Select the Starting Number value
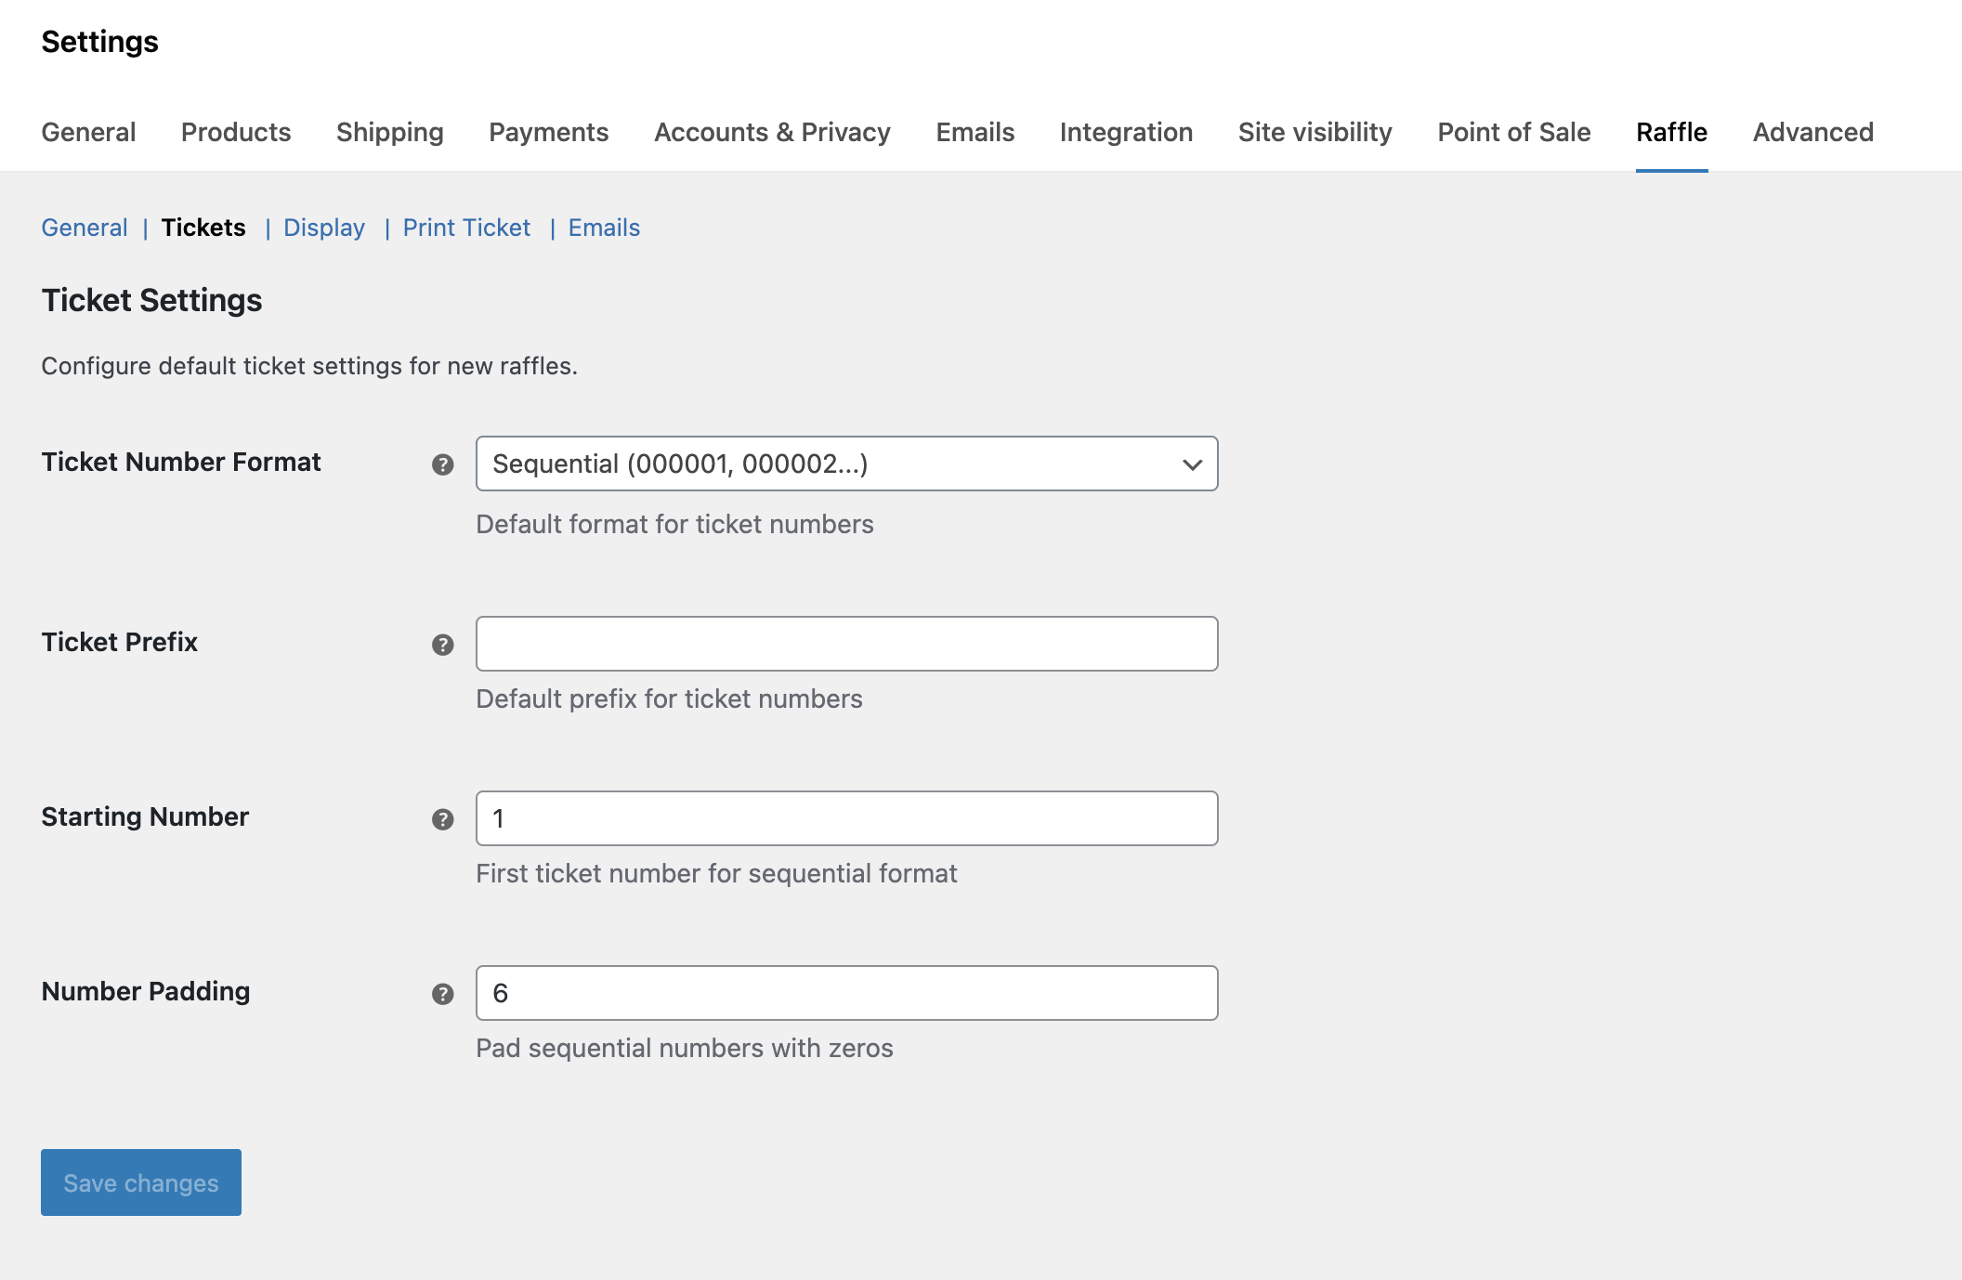Viewport: 1962px width, 1280px height. pos(845,818)
